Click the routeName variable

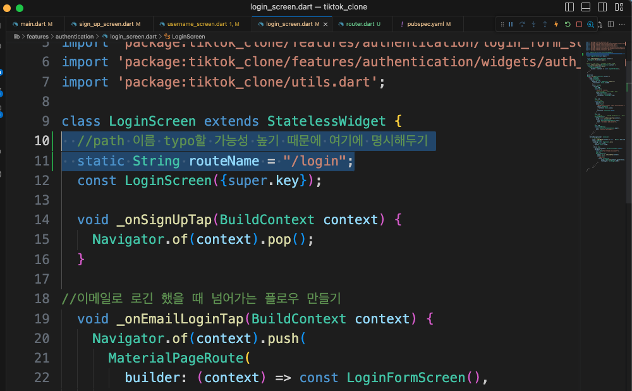coord(224,161)
